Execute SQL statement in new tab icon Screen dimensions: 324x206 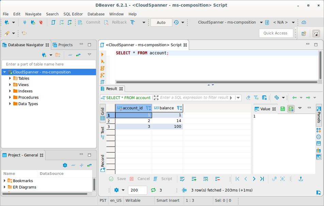102,61
